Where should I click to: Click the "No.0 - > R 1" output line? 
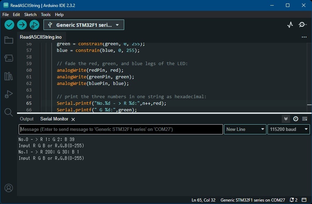coord(47,140)
